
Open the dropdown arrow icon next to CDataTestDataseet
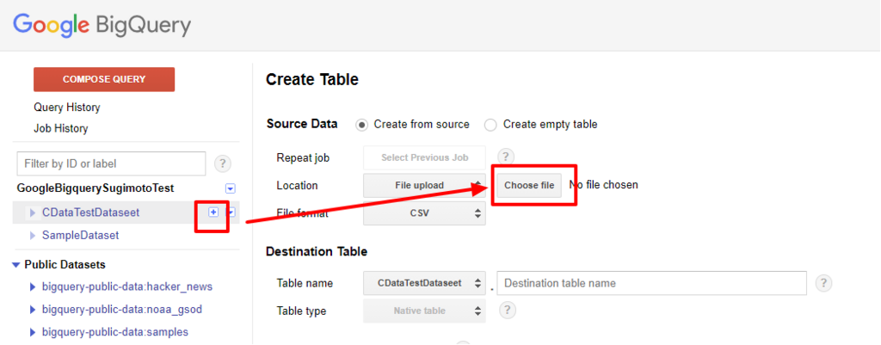231,212
